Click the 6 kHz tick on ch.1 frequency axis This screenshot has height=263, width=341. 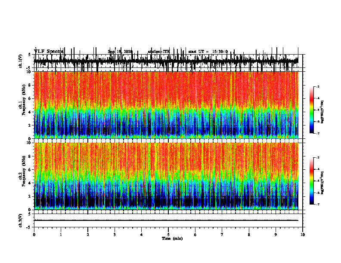30,98
